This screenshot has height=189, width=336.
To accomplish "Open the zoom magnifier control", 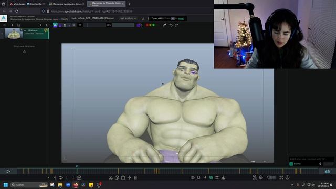I will click(x=255, y=177).
